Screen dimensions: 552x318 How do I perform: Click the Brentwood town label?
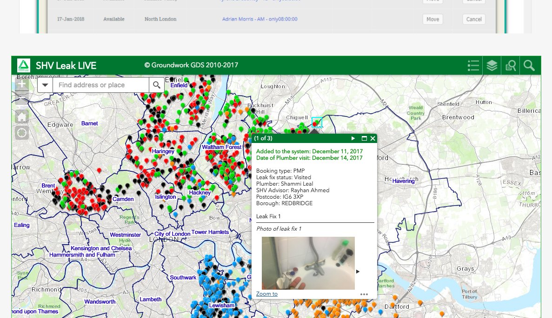coord(458,117)
